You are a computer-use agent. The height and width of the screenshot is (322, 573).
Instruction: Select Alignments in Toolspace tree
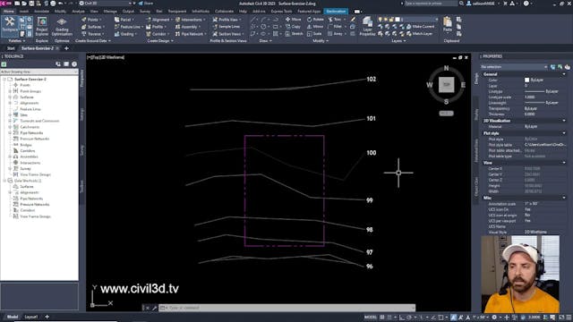pyautogui.click(x=30, y=103)
